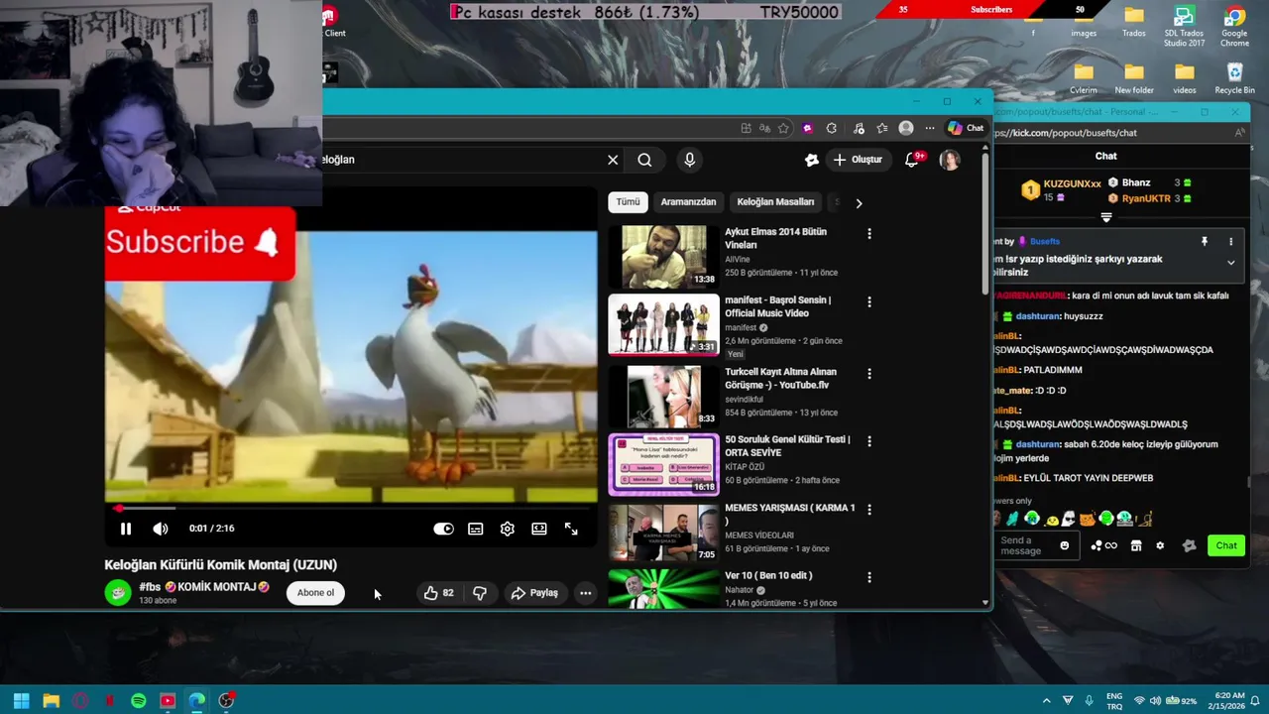Open #fbs KOMİK MONTAJ channel avatar

click(x=118, y=593)
